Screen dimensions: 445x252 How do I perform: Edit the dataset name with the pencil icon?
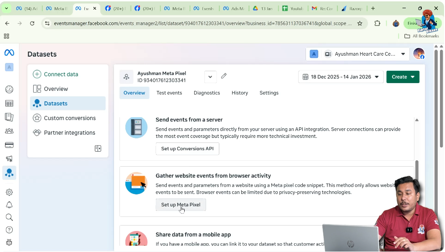coord(224,76)
